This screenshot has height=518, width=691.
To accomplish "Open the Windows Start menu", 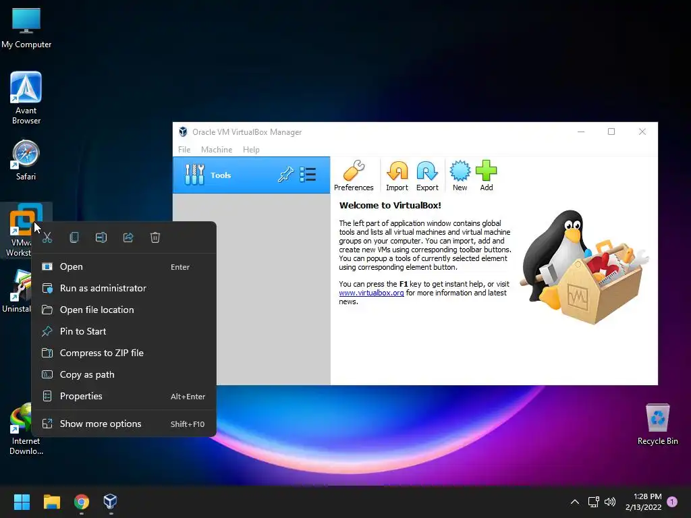I will tap(22, 502).
